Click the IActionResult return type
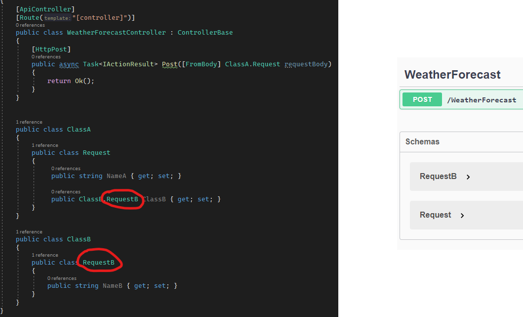Image resolution: width=523 pixels, height=317 pixels. pos(128,64)
